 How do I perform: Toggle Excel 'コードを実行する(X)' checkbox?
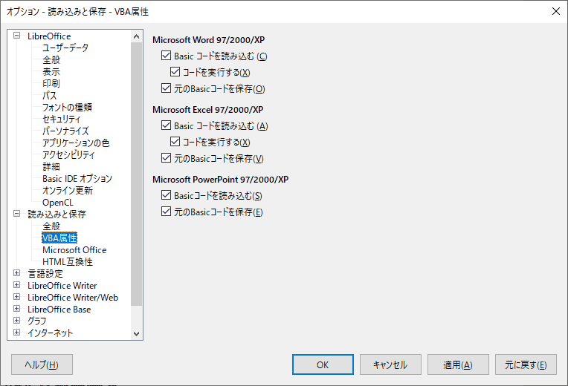175,142
